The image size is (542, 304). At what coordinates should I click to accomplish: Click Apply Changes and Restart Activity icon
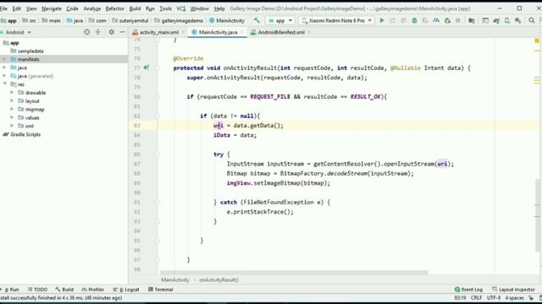392,20
